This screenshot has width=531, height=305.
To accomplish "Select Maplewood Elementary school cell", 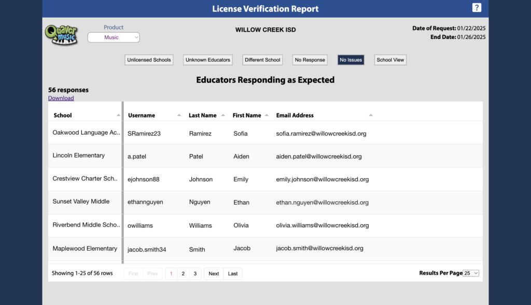I will pos(85,249).
